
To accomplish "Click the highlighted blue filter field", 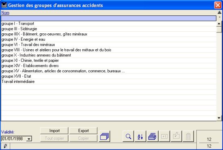I will (x=109, y=18).
